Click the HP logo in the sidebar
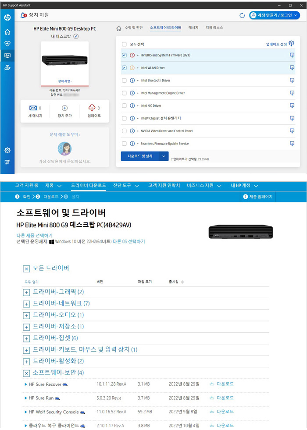 point(7,17)
